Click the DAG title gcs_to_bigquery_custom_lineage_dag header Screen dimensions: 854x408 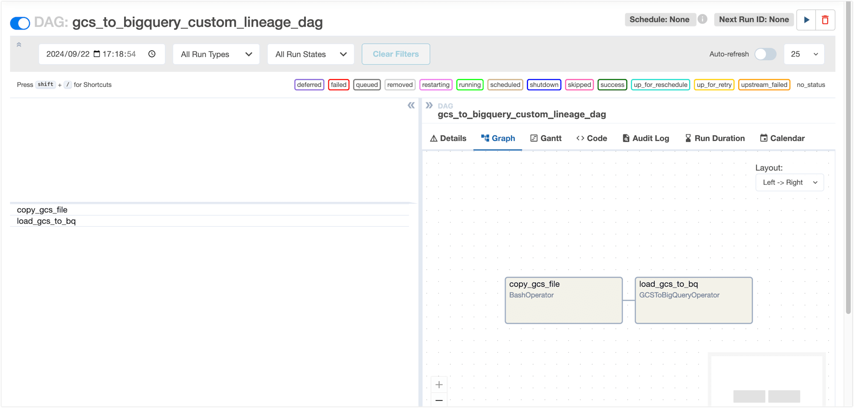pos(197,22)
